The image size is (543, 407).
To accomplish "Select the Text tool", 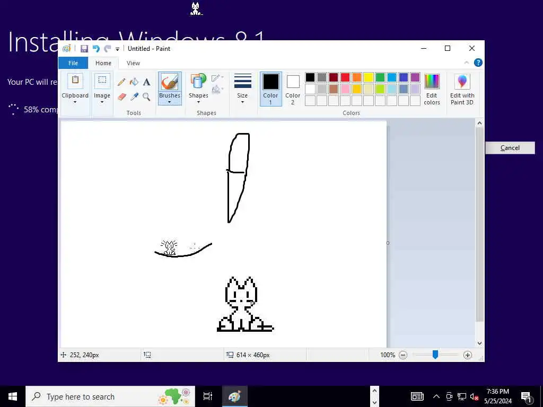I will 147,82.
